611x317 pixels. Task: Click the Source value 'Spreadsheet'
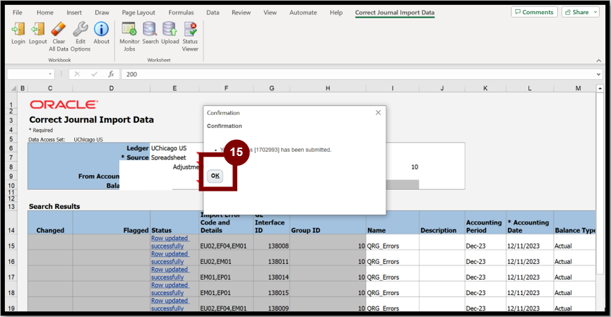168,157
